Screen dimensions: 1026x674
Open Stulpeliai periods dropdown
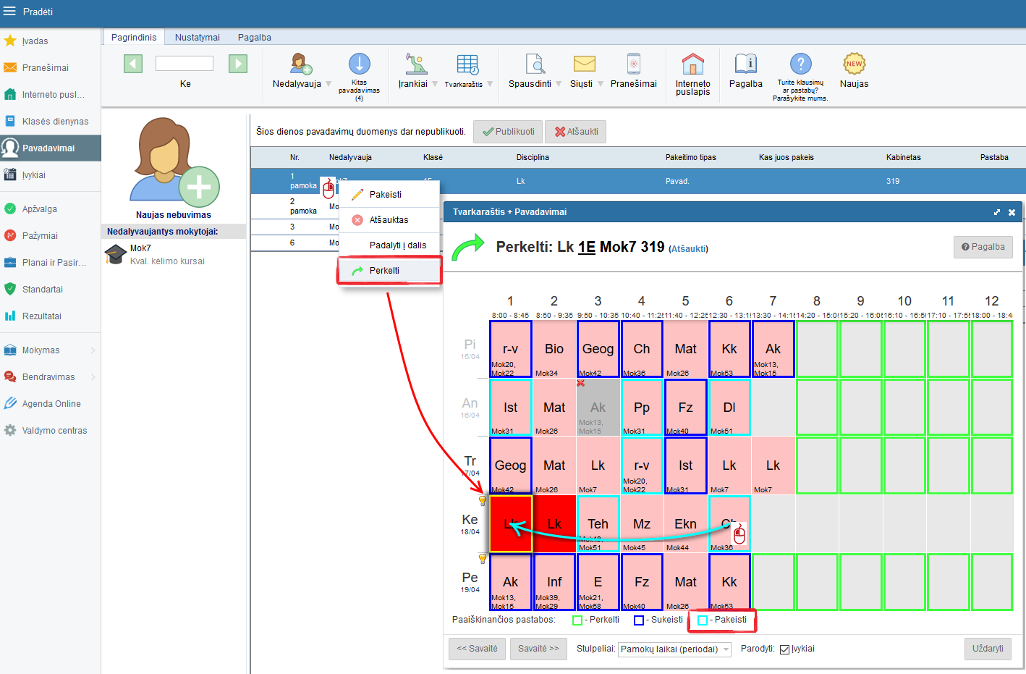(x=675, y=649)
